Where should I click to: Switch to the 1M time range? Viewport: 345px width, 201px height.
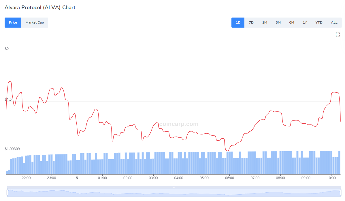265,22
